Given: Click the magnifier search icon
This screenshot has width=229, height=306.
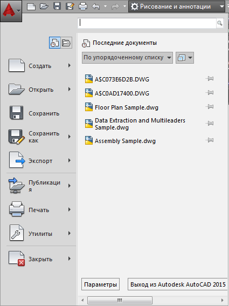Looking at the screenshot, I should [x=220, y=23].
